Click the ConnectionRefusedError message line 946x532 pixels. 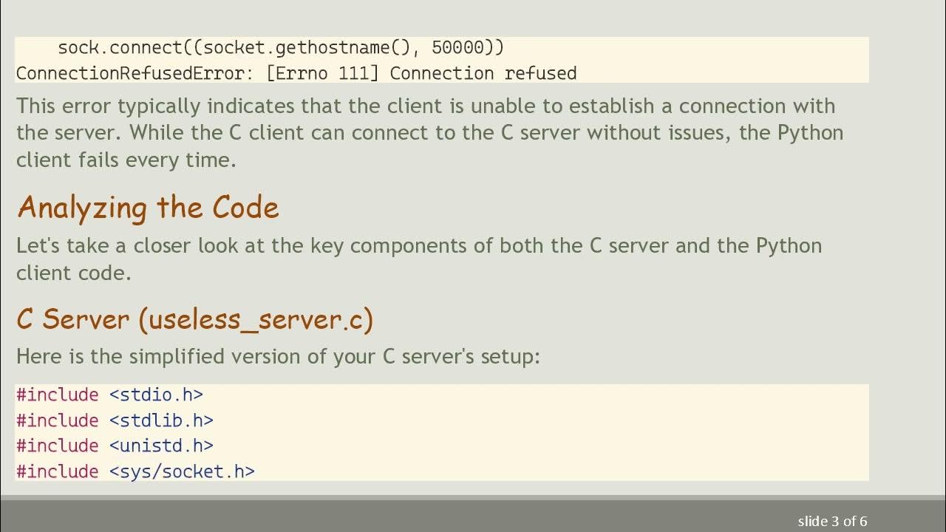[x=296, y=73]
